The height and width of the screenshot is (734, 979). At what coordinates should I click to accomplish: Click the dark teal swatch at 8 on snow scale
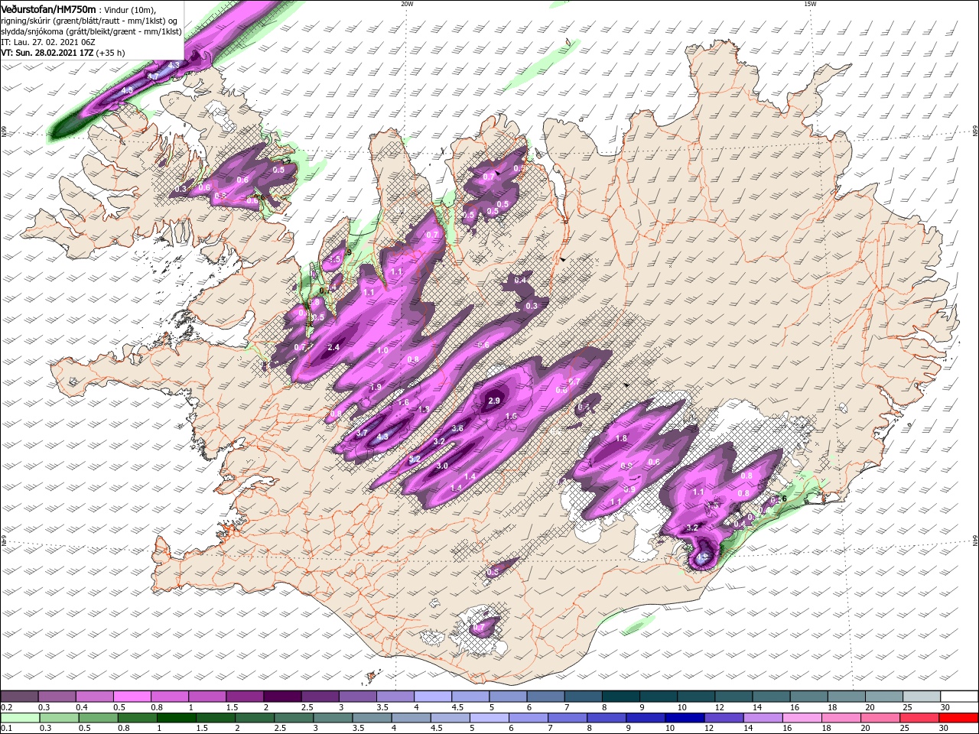(621, 697)
